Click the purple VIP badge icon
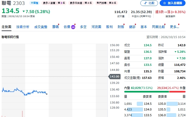The width and height of the screenshot is (188, 117). (73, 27)
